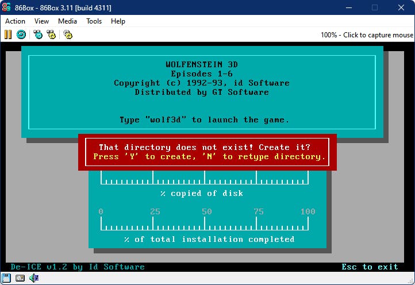Click 'Copyright (c) 1992-93, id Software' line
This screenshot has height=285, width=415.
[202, 83]
